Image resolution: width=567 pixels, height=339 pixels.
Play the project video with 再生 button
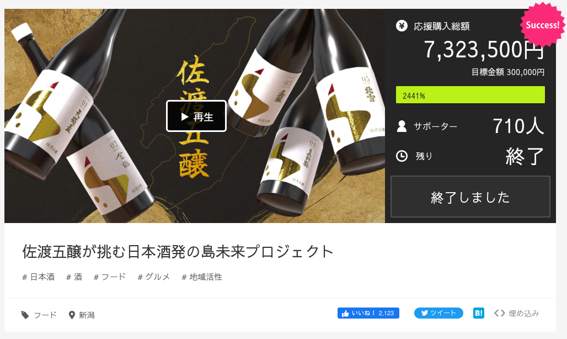[x=196, y=116]
